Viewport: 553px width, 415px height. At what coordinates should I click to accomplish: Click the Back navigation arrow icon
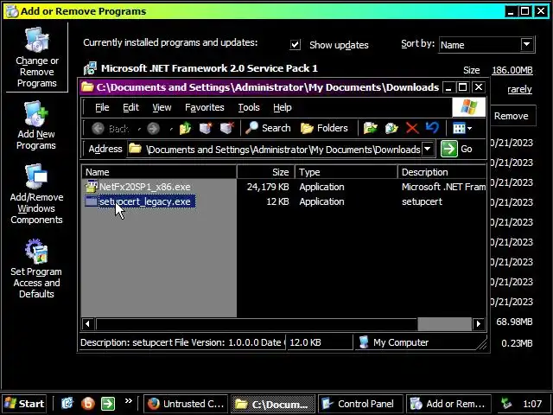[98, 129]
